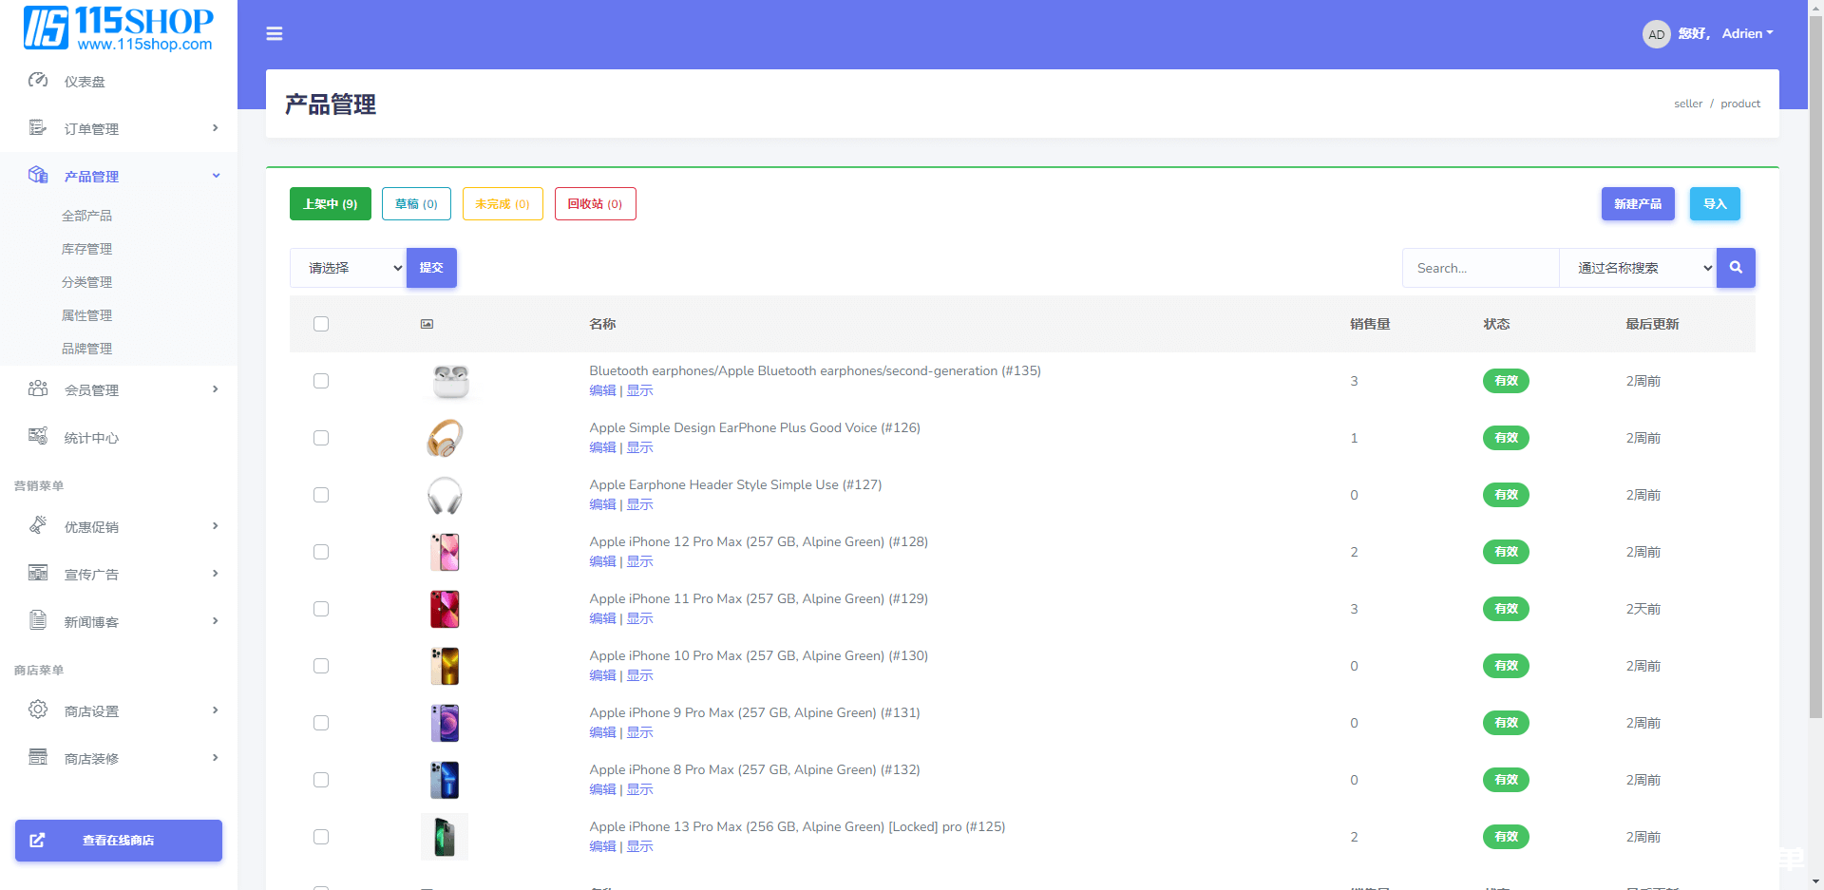Check the EarPhone Plus (#126) row
The image size is (1824, 890).
point(321,438)
